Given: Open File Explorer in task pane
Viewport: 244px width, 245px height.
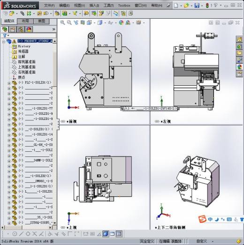Looking at the screenshot, I should coord(239,53).
